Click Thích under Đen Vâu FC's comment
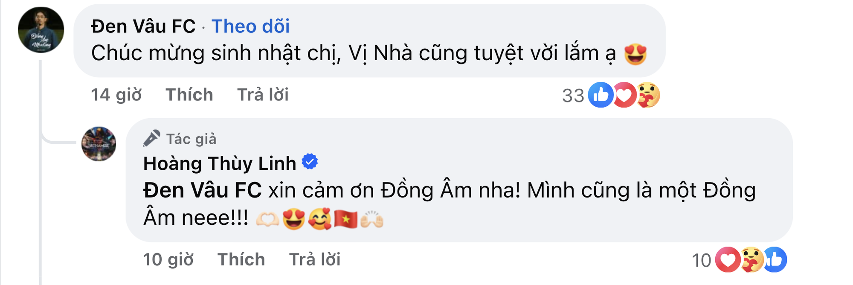 point(189,95)
